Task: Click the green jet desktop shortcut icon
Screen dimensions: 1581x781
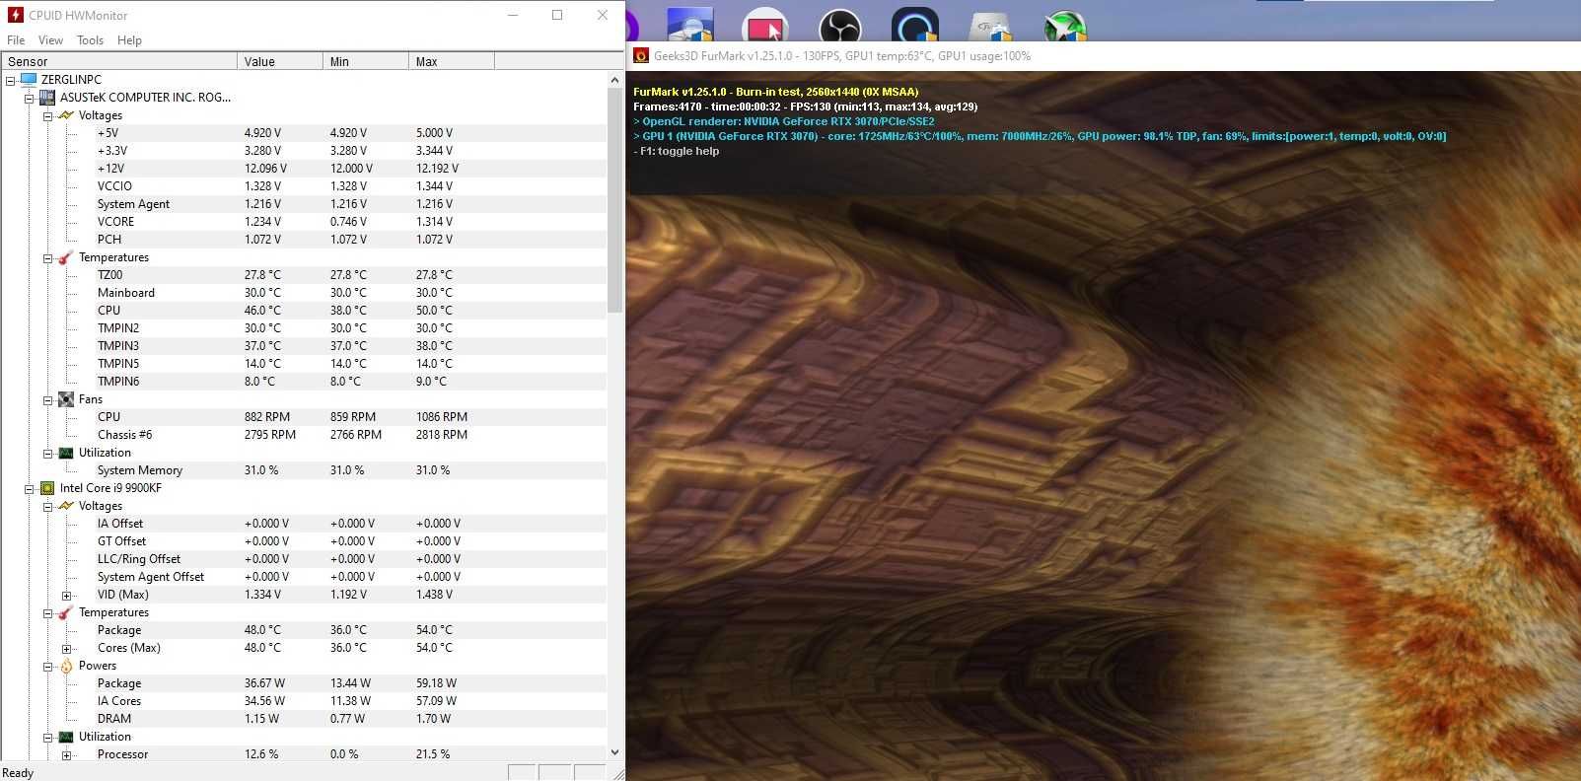Action: 1064,25
